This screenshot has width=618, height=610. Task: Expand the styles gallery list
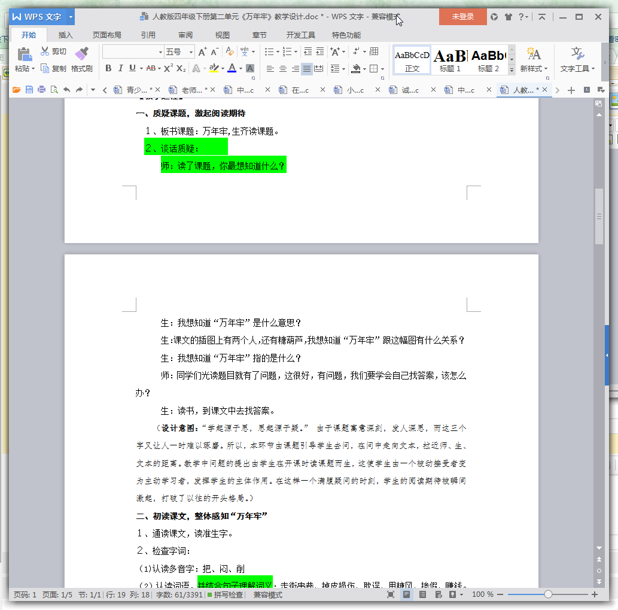tap(512, 70)
